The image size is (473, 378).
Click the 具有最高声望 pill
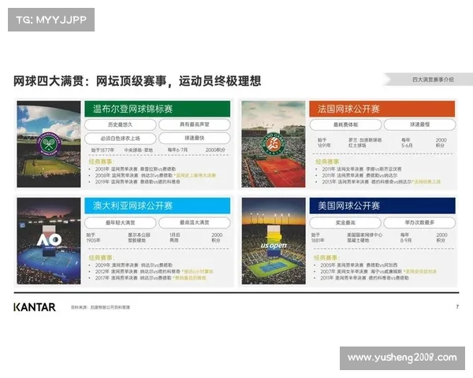[x=195, y=124]
